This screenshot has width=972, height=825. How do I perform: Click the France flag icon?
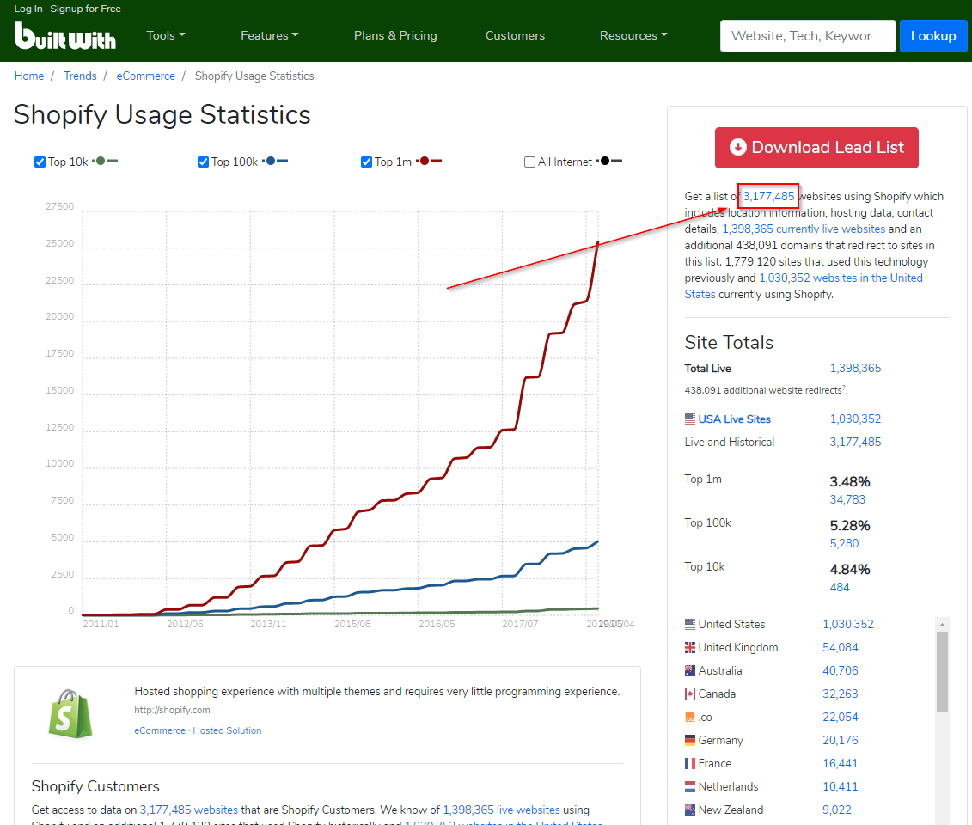690,764
